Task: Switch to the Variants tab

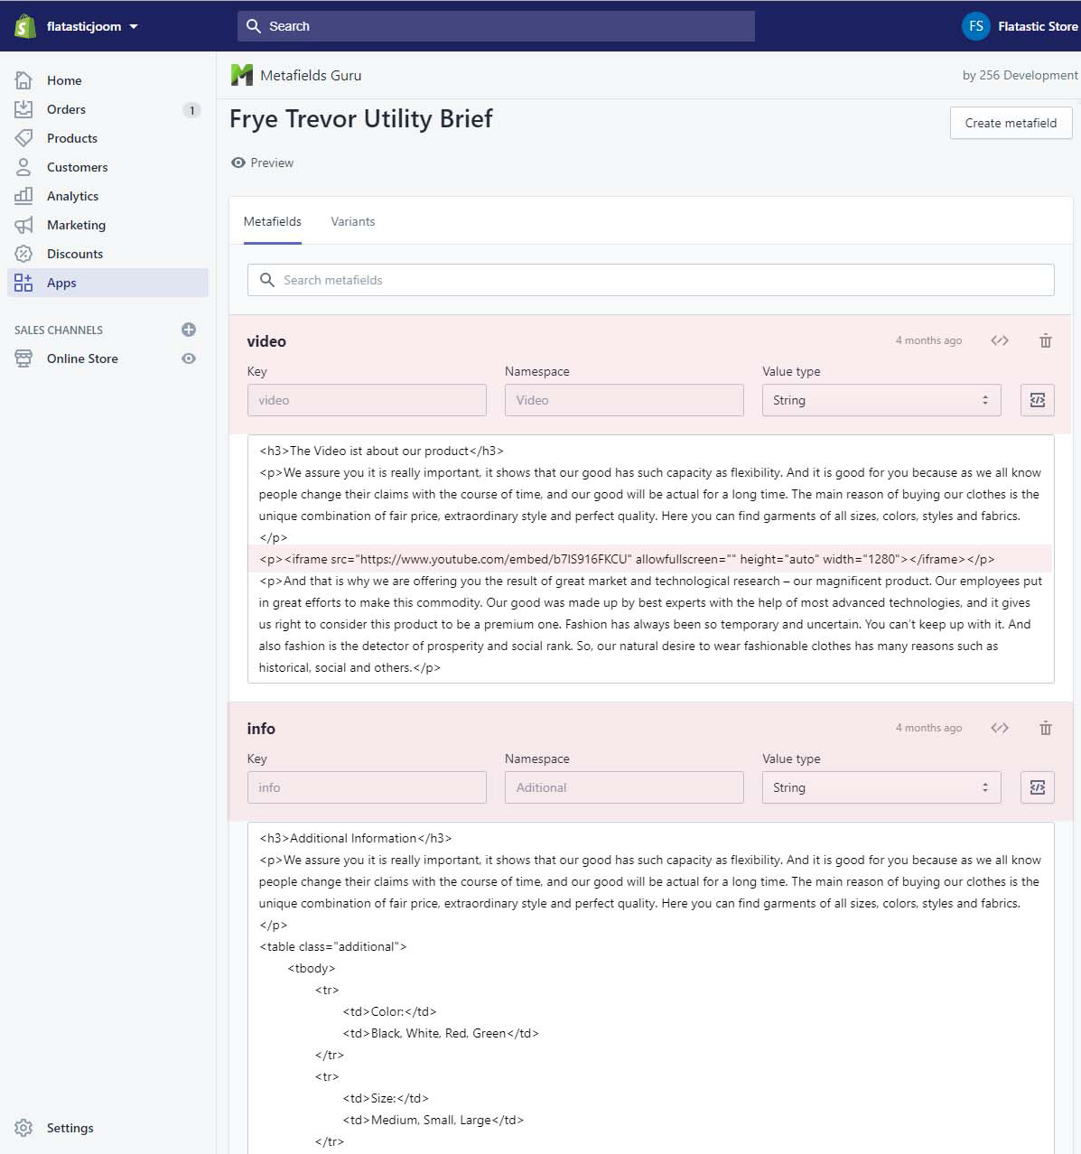Action: 352,221
